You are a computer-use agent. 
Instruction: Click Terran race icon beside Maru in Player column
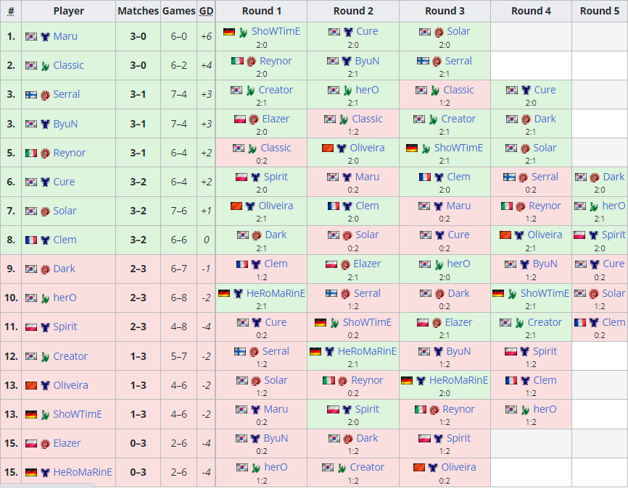pyautogui.click(x=45, y=36)
